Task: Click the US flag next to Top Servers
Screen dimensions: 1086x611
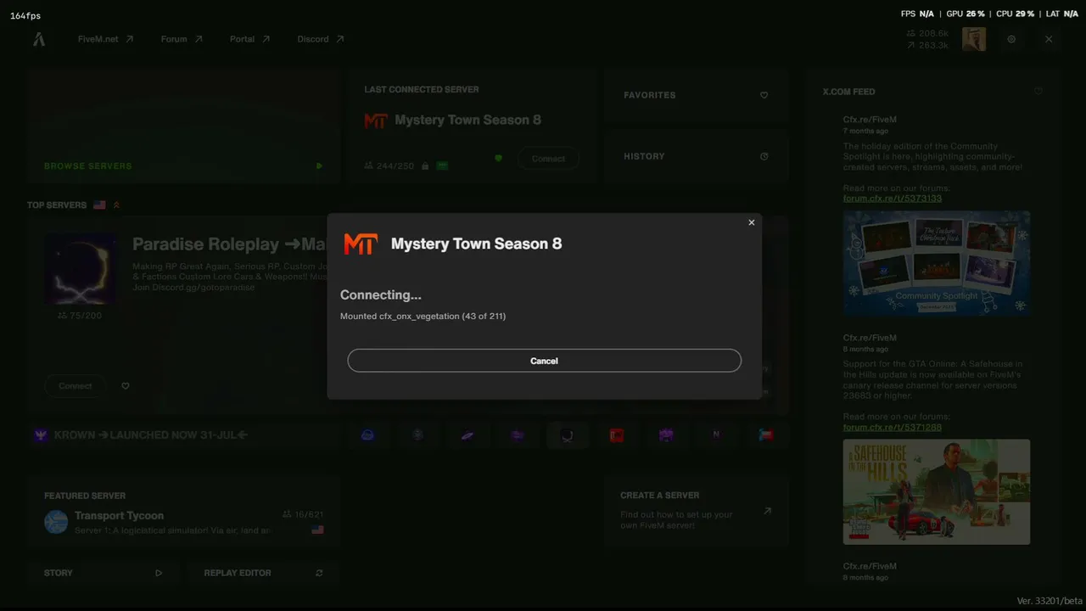Action: coord(100,205)
